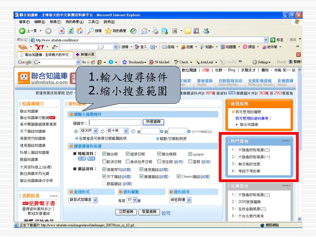Click the Mail envelope toolbar icon
This screenshot has width=316, height=237.
click(x=144, y=31)
